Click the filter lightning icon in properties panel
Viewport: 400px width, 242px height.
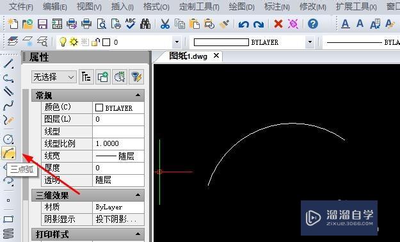pos(136,77)
